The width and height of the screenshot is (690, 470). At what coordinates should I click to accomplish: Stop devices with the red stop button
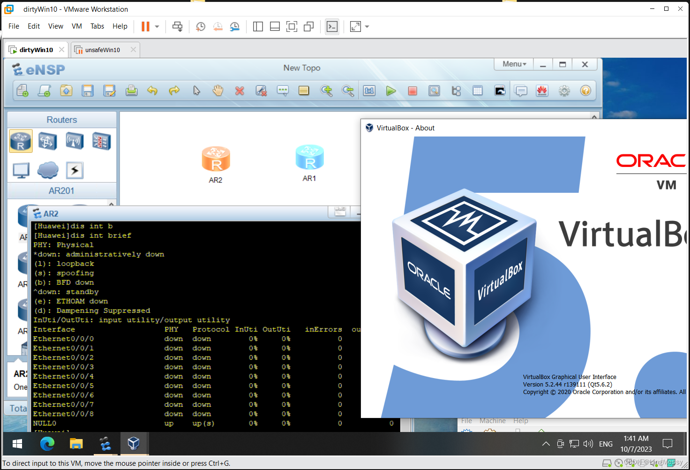pyautogui.click(x=412, y=91)
